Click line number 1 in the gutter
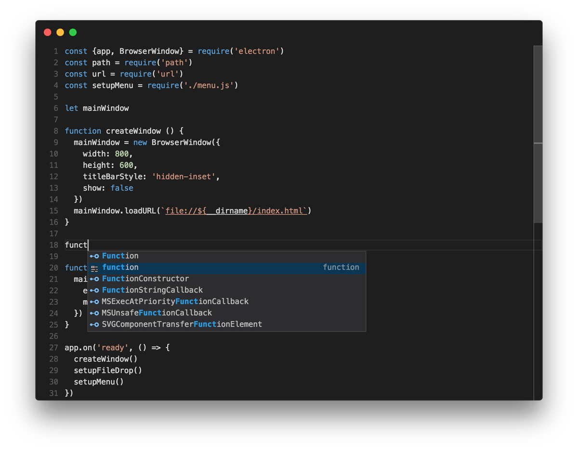This screenshot has width=578, height=451. (56, 51)
